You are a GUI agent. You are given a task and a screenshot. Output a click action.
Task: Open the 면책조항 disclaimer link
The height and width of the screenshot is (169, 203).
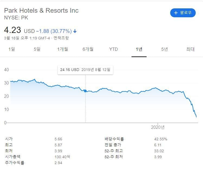61,38
